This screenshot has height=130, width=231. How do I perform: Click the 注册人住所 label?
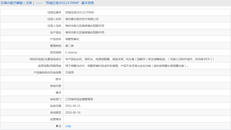coord(54,26)
